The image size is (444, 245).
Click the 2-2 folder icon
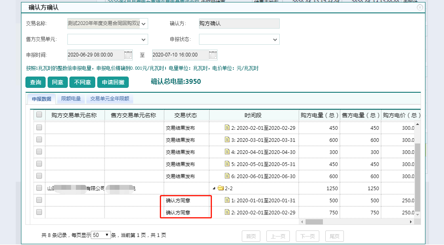pos(220,188)
